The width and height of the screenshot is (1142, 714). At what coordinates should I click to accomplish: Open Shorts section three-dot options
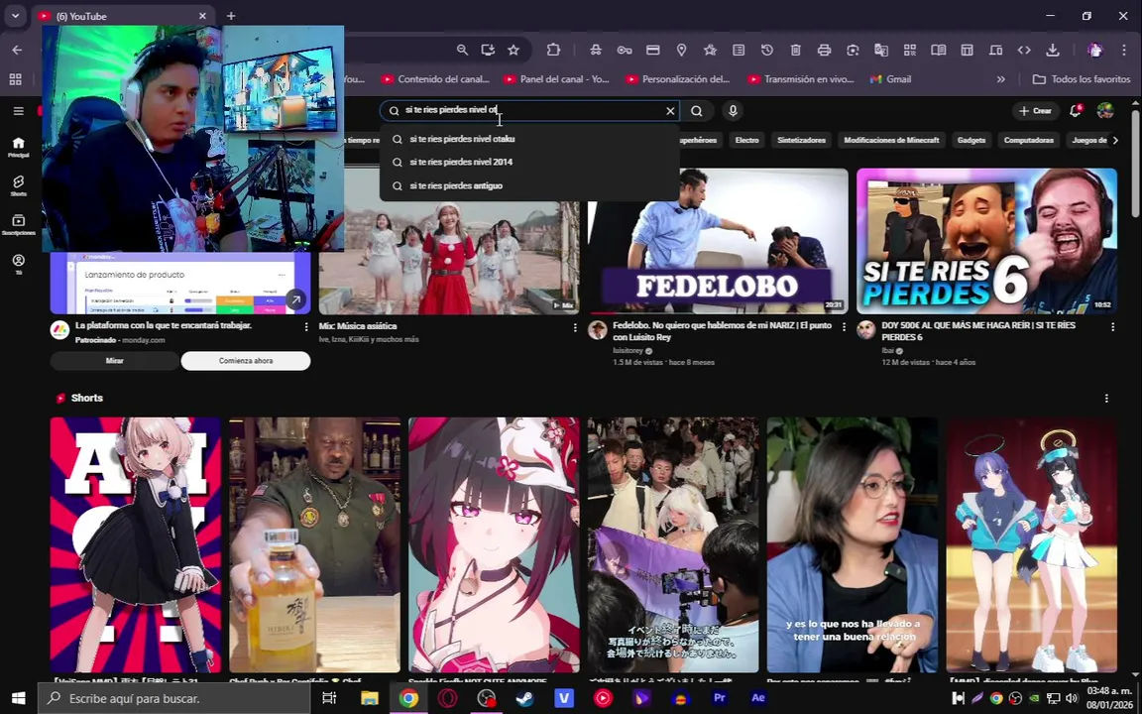coord(1106,398)
